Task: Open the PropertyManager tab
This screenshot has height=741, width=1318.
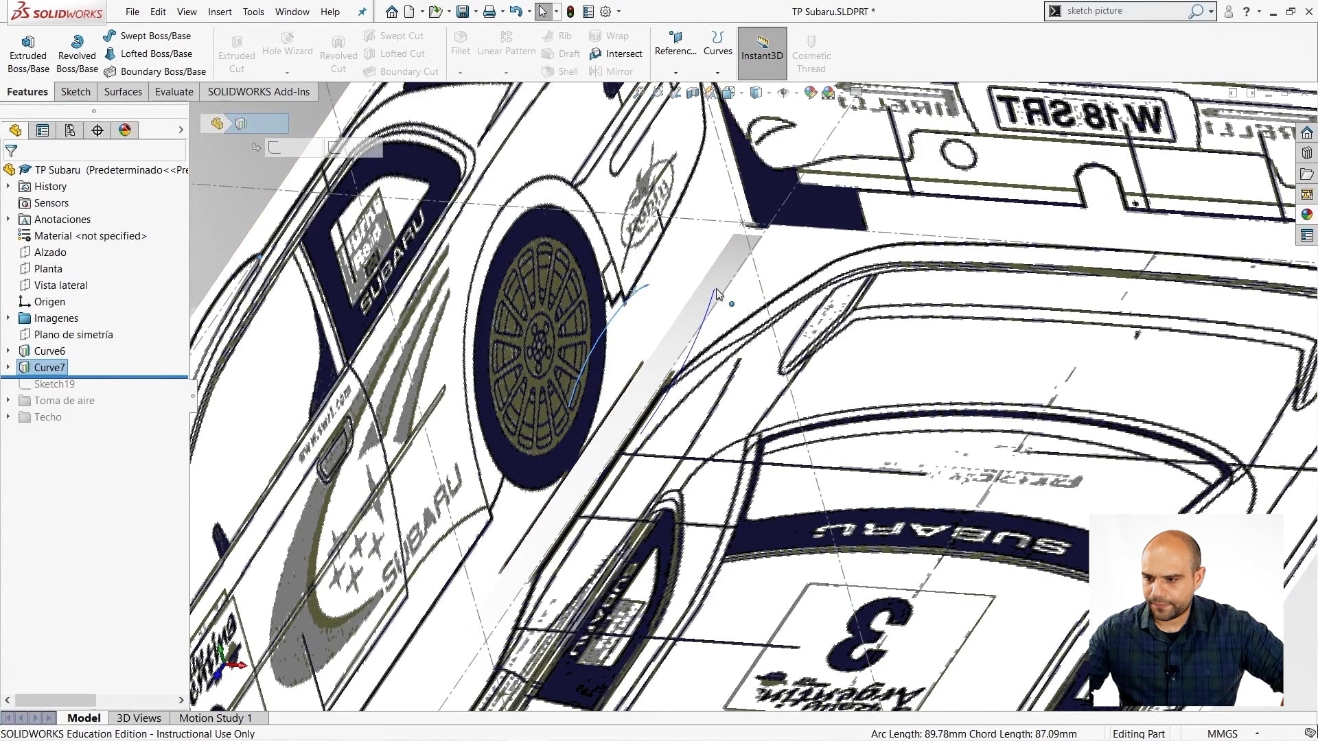Action: tap(43, 130)
